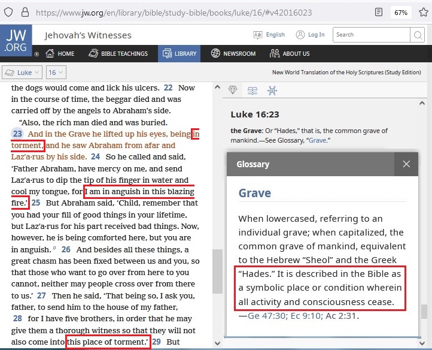Click the Log In link
Viewport: 432px width, 350px height.
[317, 35]
